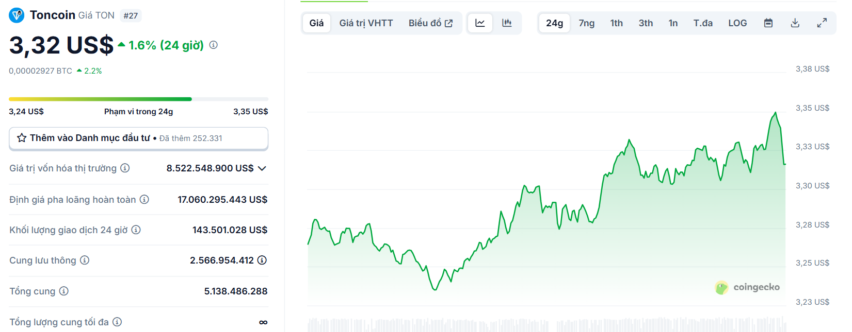Click the 17.060.295.443 US$ value

[x=222, y=199]
